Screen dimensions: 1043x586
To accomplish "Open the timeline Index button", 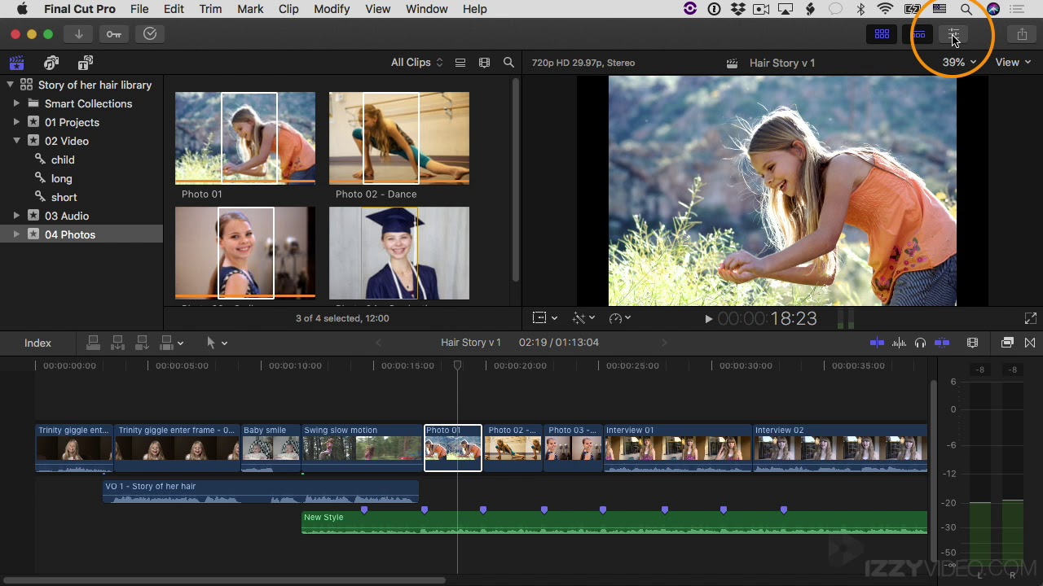I will coord(37,343).
